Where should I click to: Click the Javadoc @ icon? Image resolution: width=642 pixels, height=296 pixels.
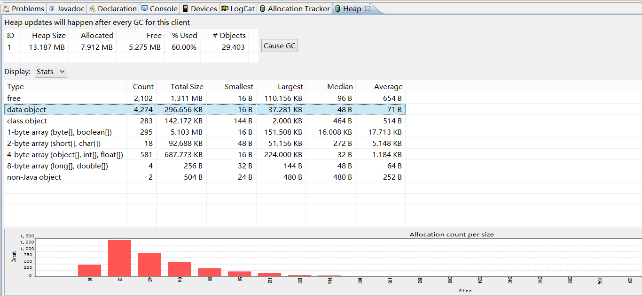click(x=52, y=8)
